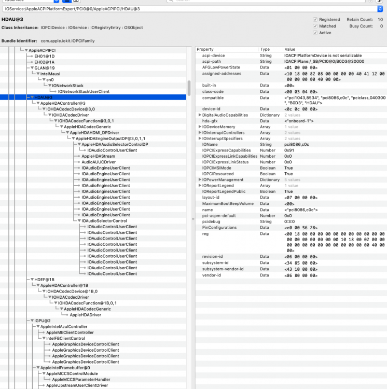Viewport: 387px width, 389px height.
Task: Collapse the IONetworkStack triangle
Action: [50, 86]
